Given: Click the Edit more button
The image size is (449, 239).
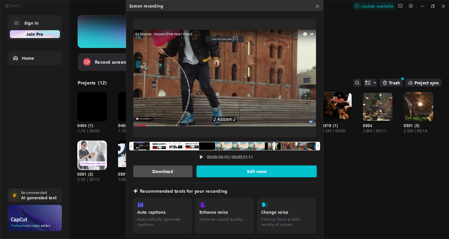Looking at the screenshot, I should pos(257,171).
